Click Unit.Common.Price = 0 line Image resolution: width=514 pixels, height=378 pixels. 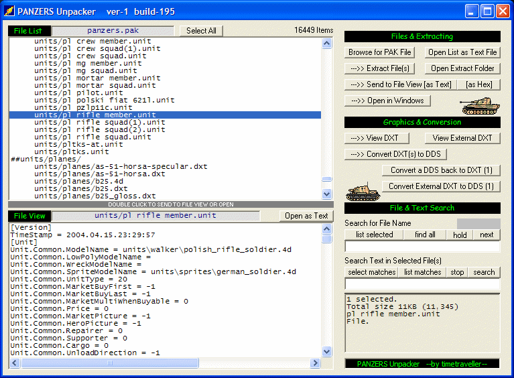(60, 308)
